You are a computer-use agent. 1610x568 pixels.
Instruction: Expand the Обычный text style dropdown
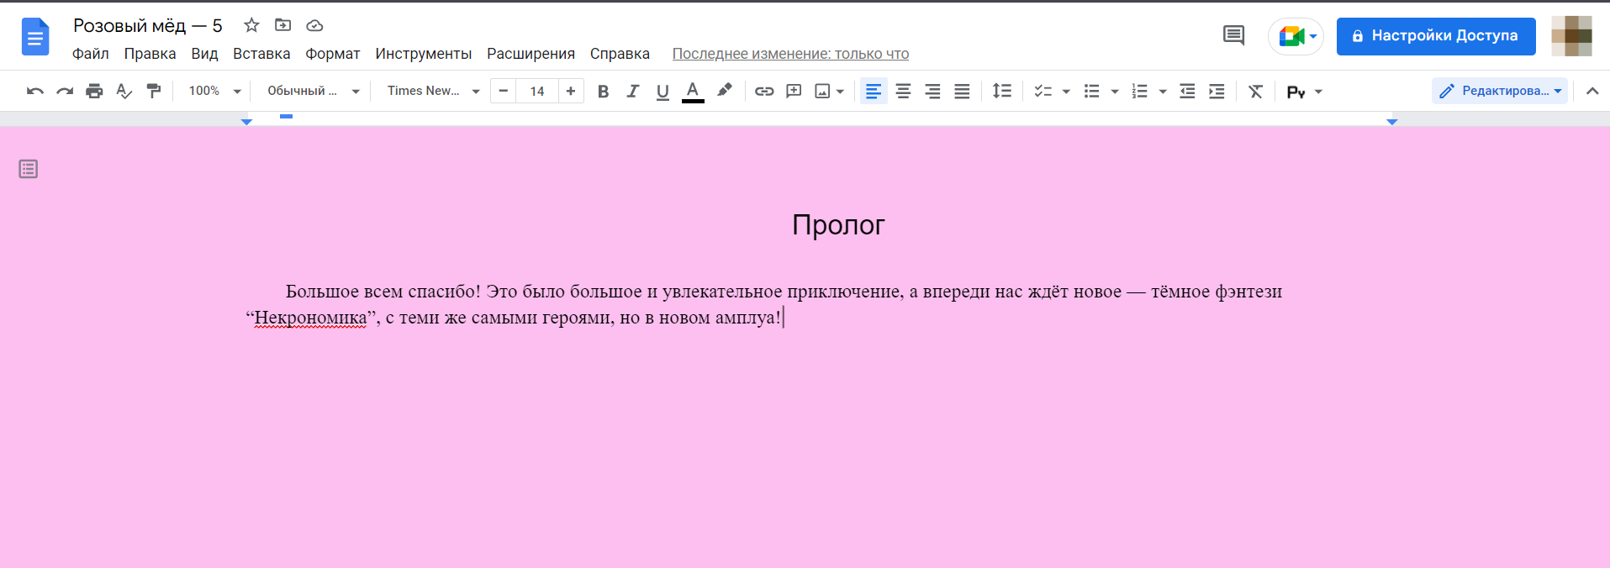pos(313,91)
